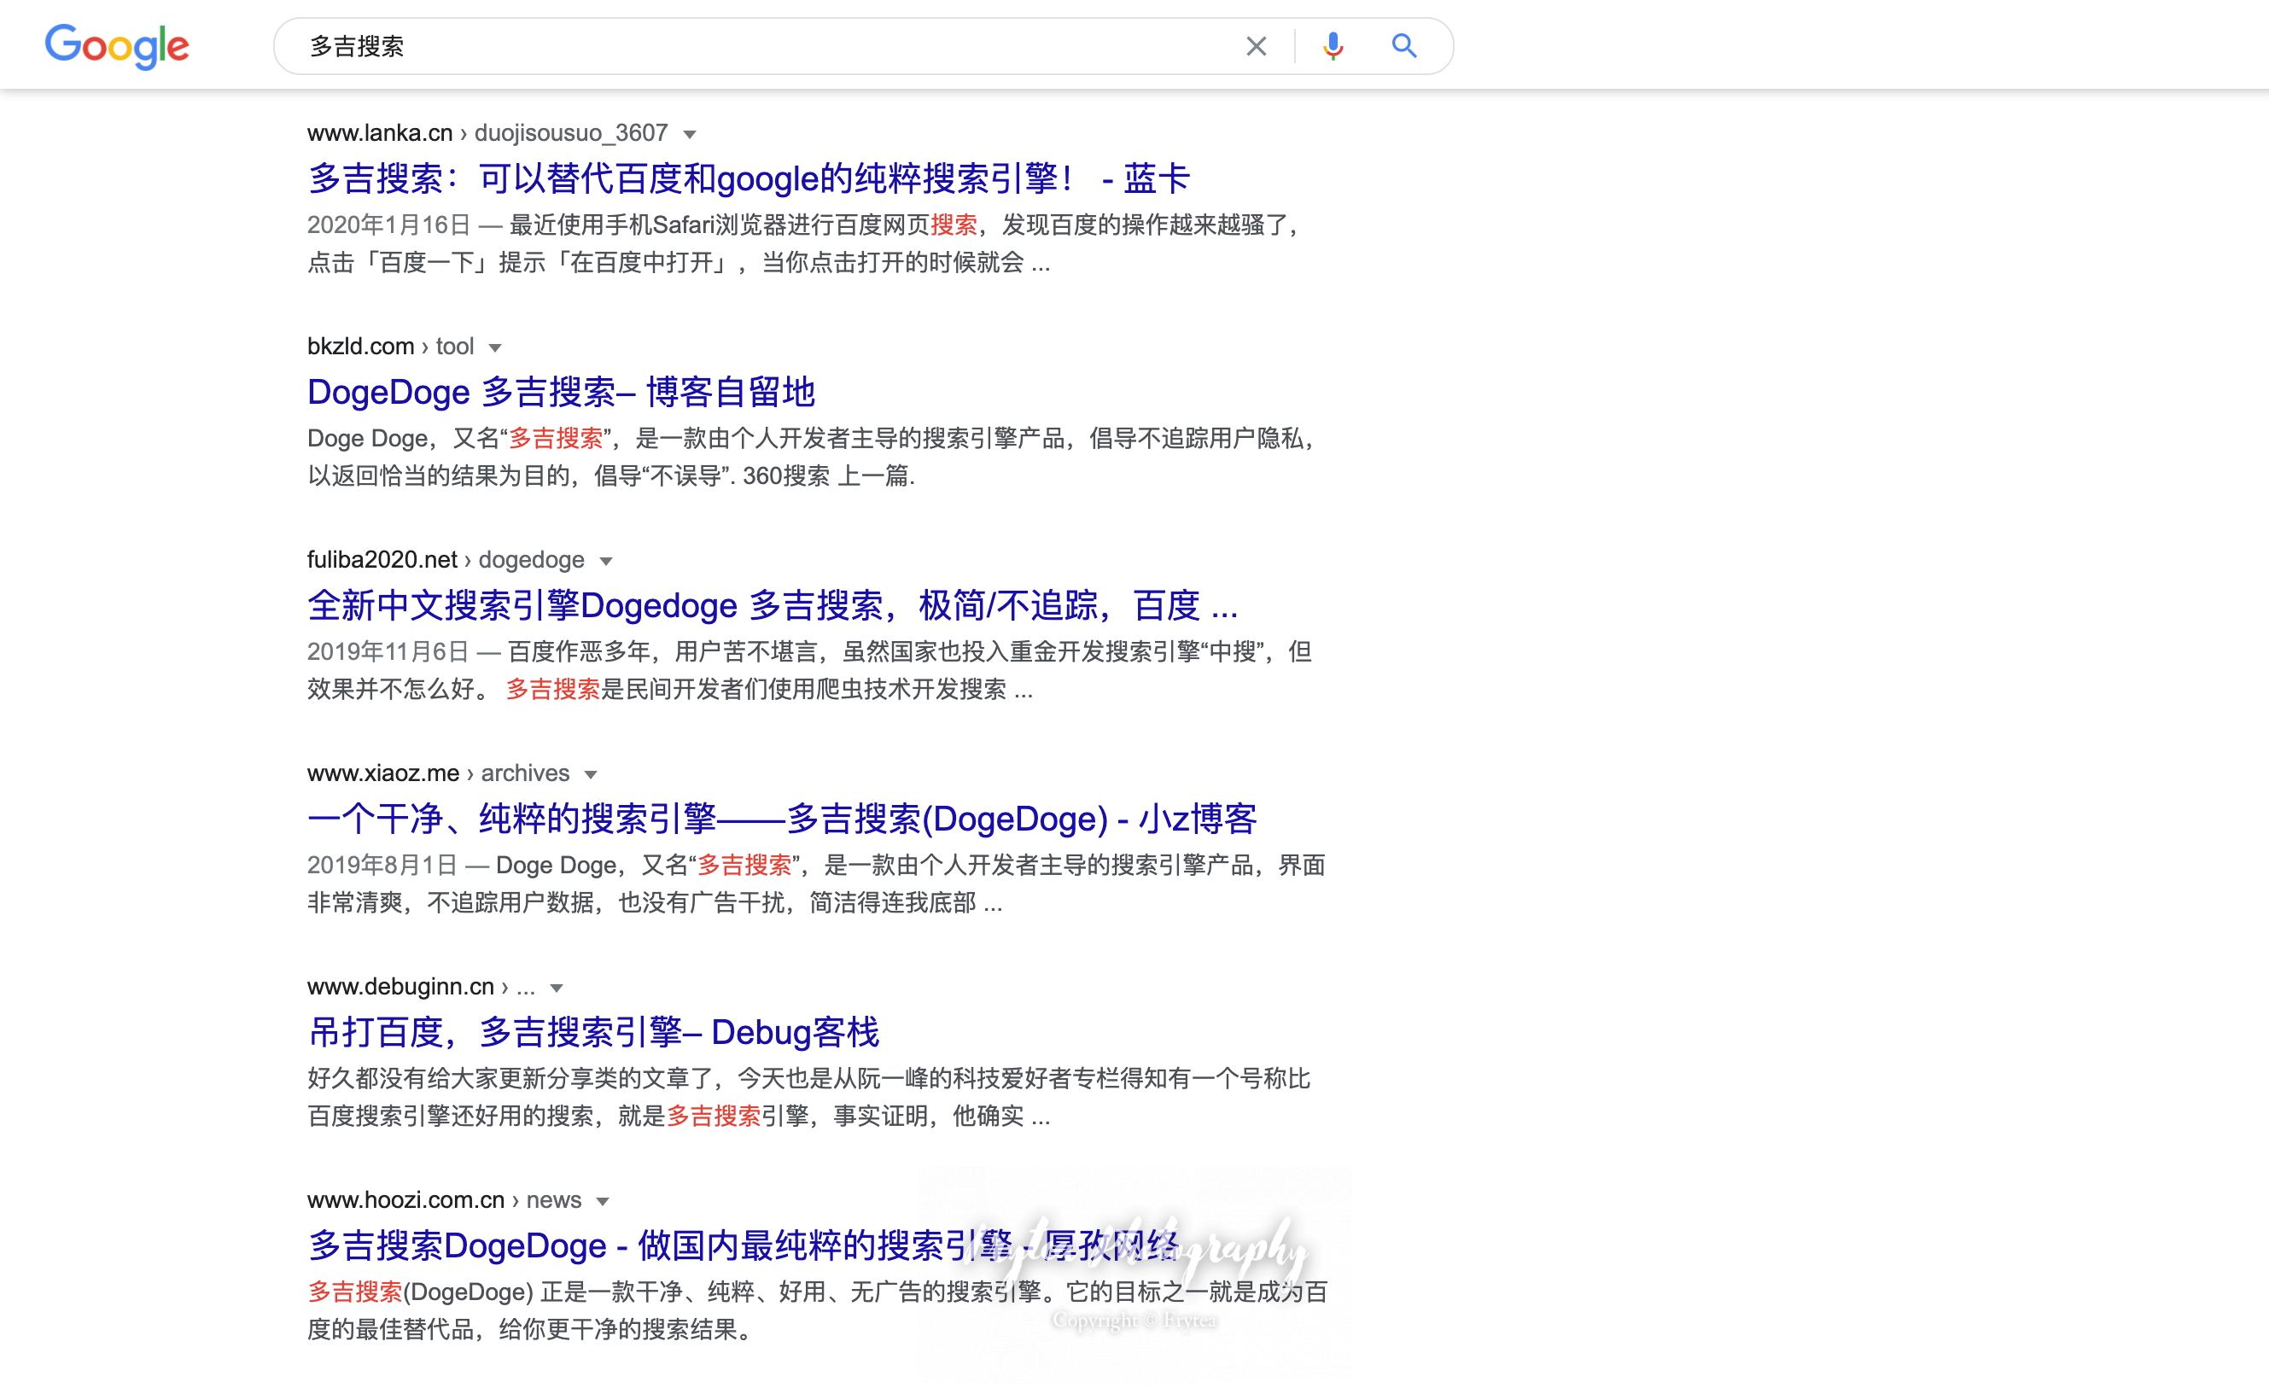This screenshot has width=2269, height=1388.
Task: Open dropdown arrow beside www.xiaoz.me archives
Action: (x=592, y=775)
